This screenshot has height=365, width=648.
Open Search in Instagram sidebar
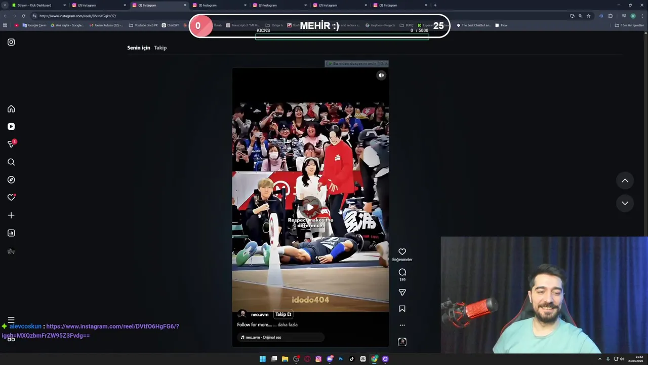click(11, 162)
